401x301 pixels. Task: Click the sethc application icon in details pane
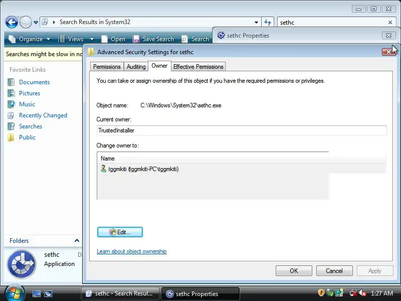click(x=22, y=264)
